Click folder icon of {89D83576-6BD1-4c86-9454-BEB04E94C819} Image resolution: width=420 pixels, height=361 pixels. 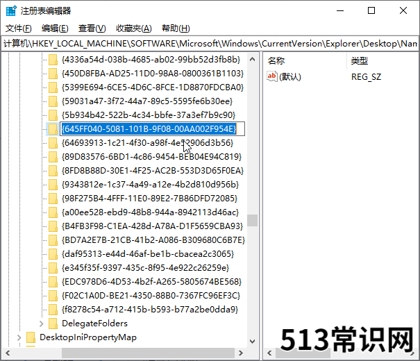(53, 157)
